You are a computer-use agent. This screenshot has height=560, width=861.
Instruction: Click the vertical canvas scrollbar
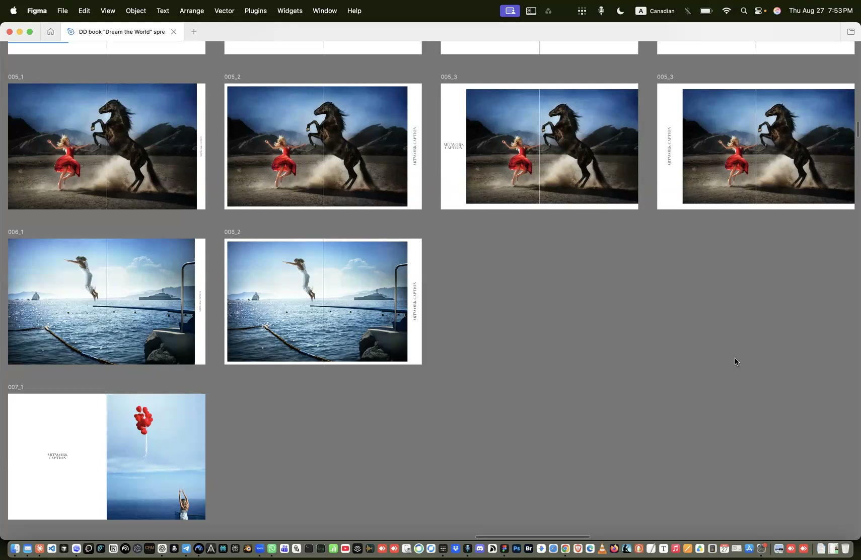(x=858, y=129)
